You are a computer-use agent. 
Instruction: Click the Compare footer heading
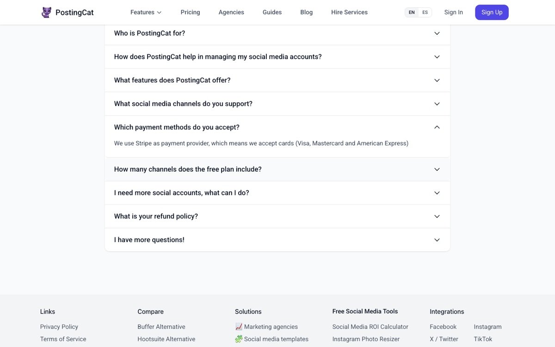click(151, 312)
